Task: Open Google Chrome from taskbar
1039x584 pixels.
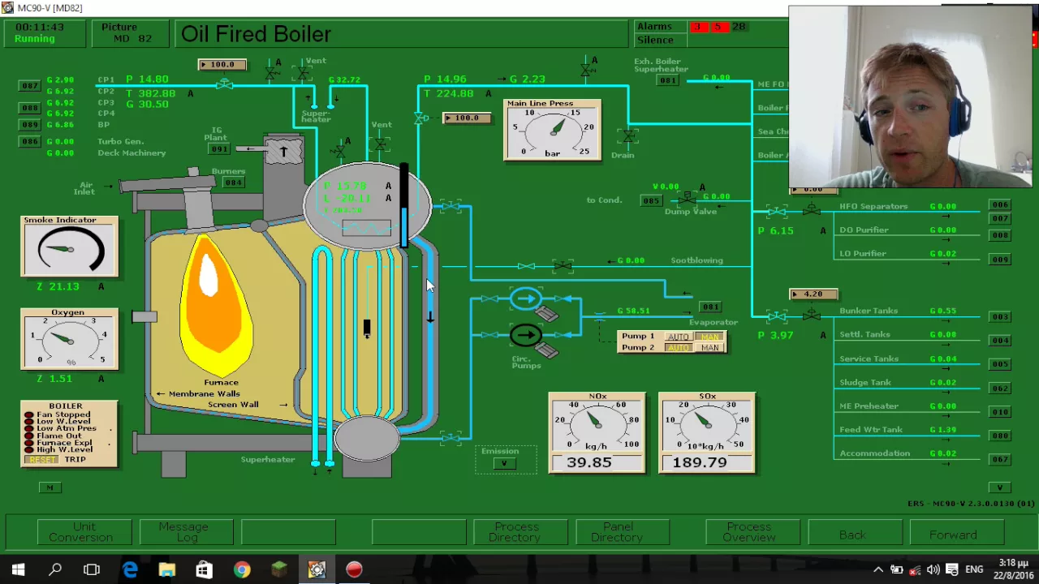Action: coord(242,569)
